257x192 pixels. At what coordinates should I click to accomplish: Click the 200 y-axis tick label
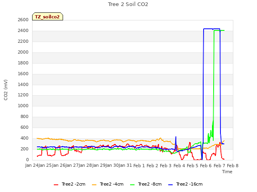click(x=24, y=149)
